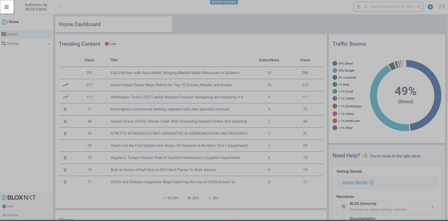Open the user profile avatar
The image size is (448, 221).
[x=441, y=7]
